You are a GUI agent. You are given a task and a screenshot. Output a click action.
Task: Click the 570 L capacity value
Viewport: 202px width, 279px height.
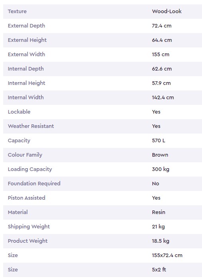coord(159,141)
